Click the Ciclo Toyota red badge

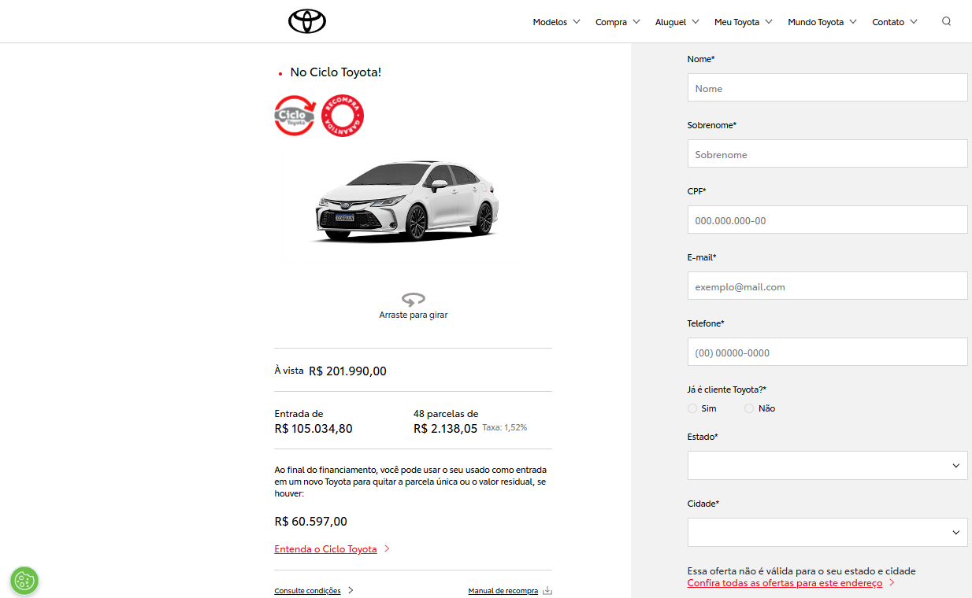point(295,116)
